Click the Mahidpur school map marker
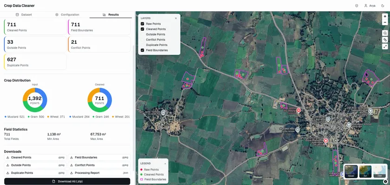 click(349, 125)
